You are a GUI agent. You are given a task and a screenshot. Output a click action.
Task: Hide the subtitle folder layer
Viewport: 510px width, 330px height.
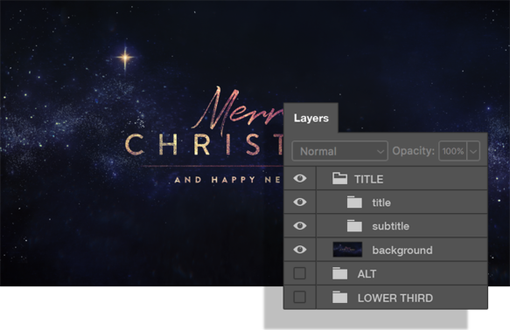coord(300,226)
